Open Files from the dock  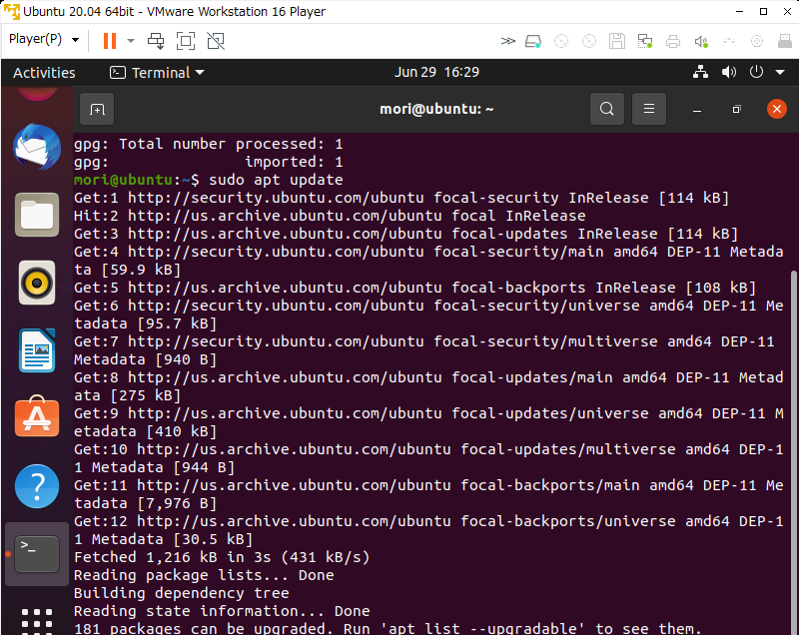[37, 215]
